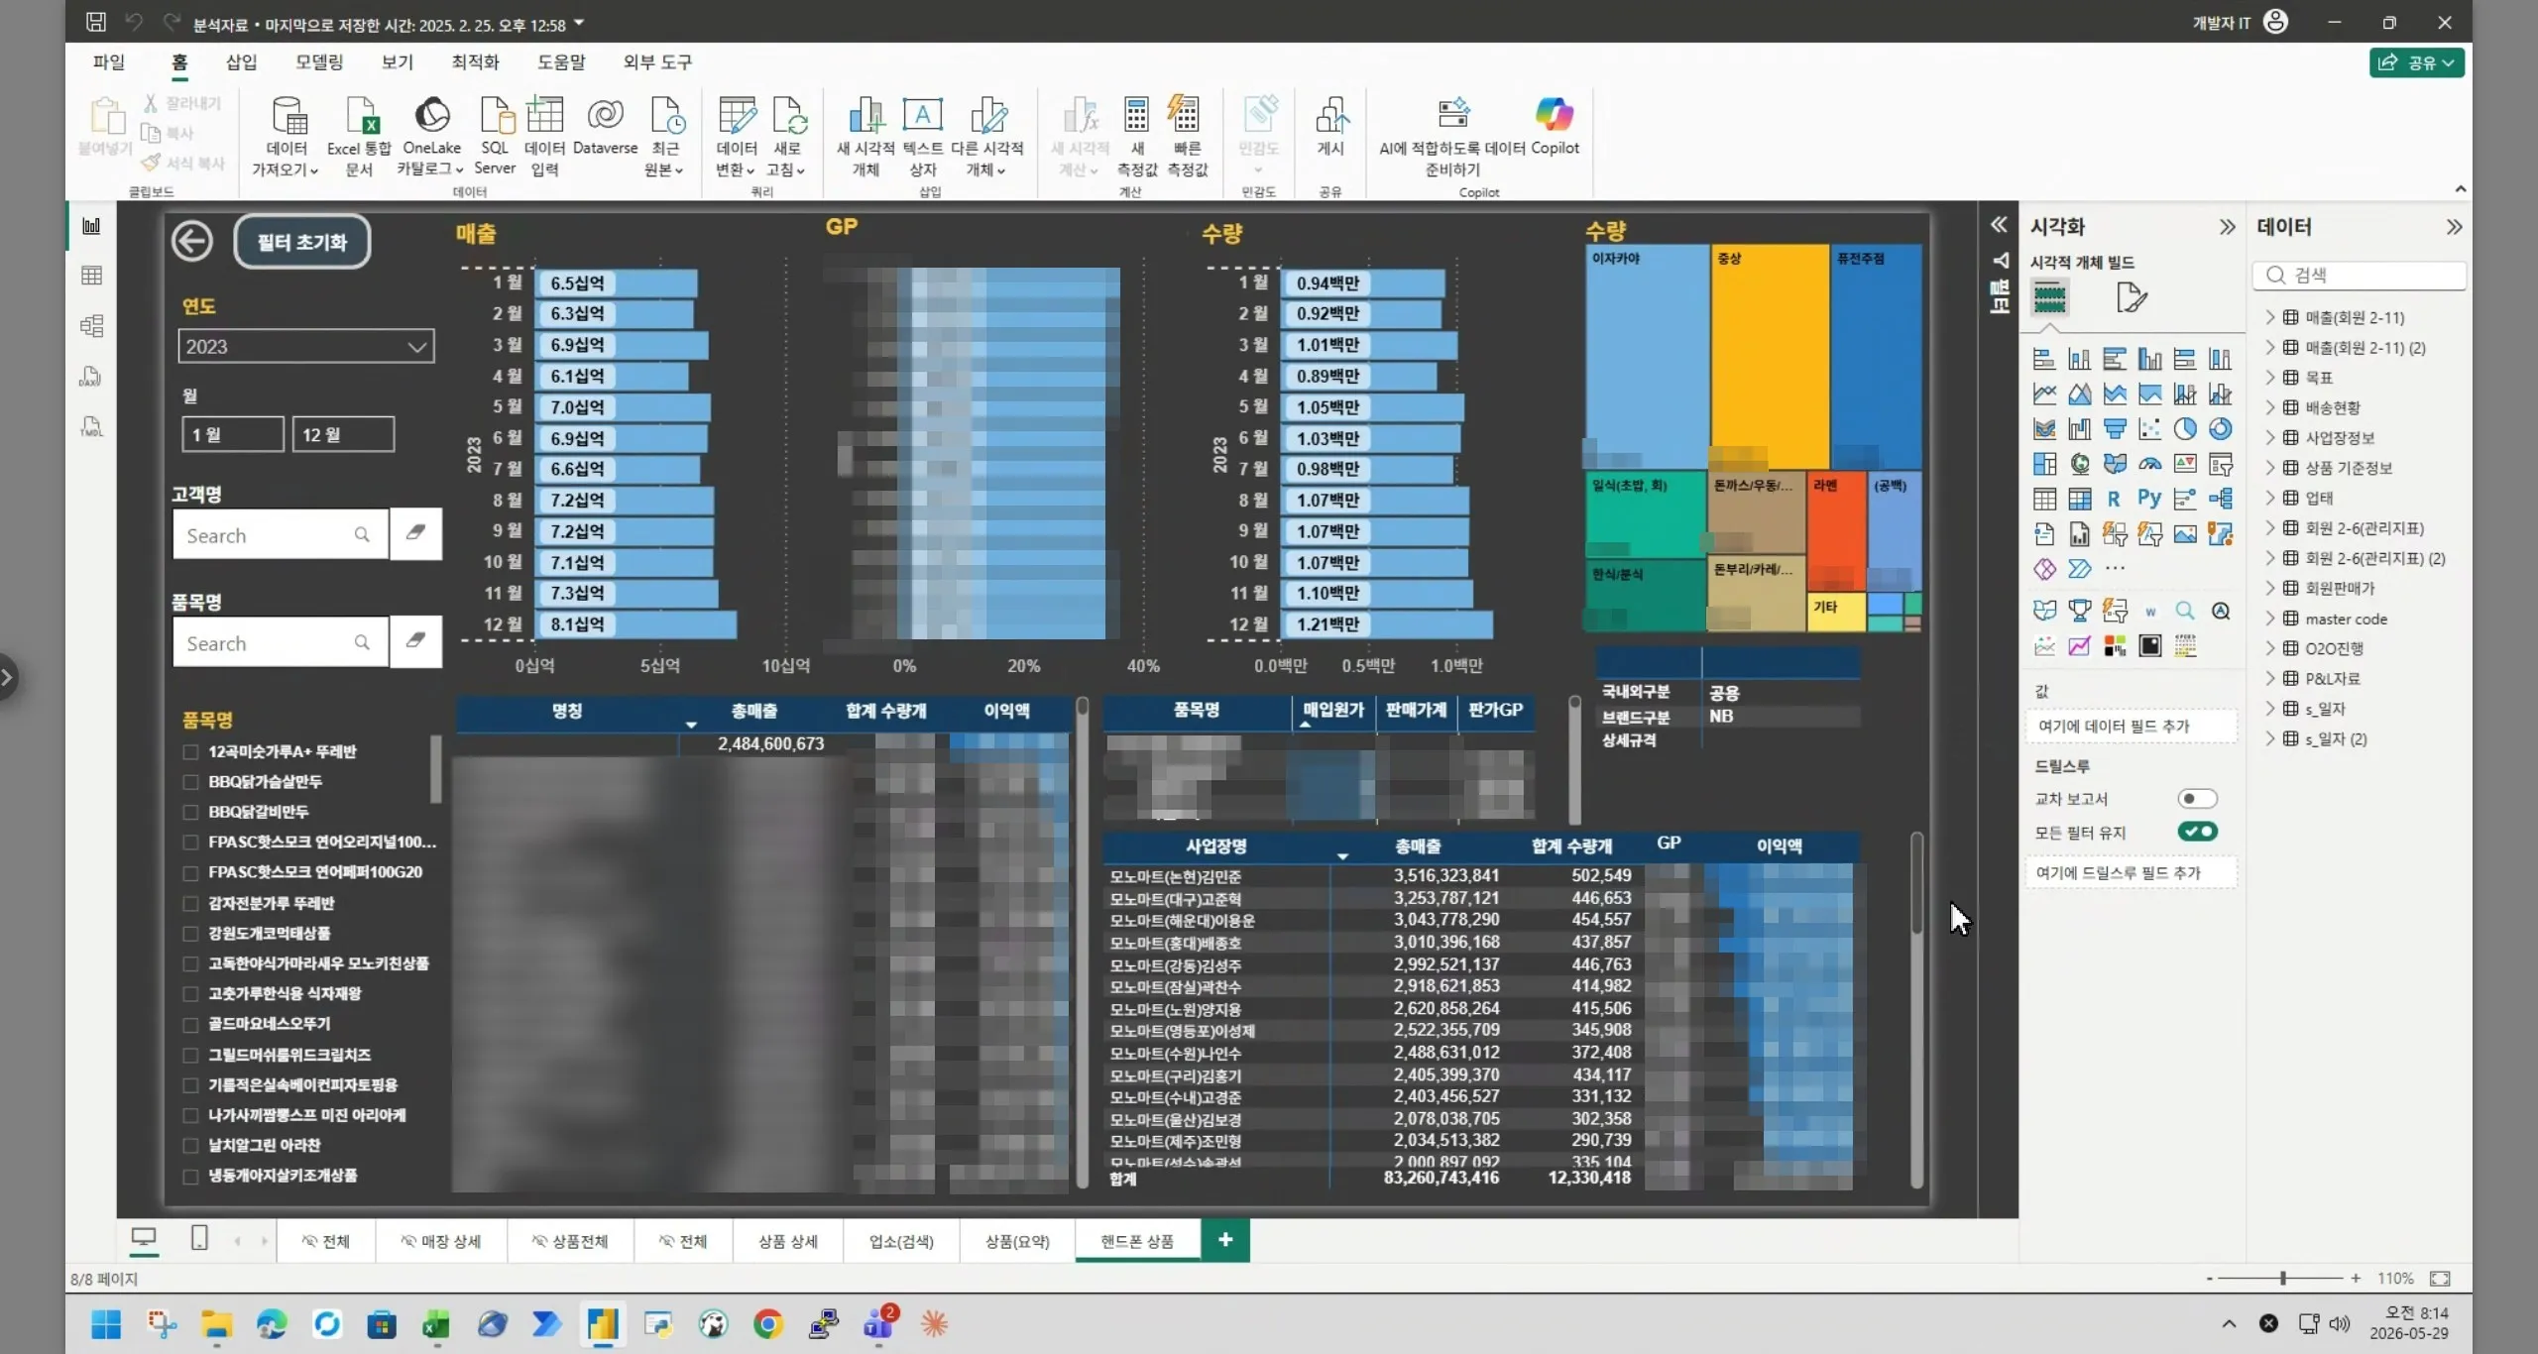2538x1354 pixels.
Task: Select the R script visual icon
Action: pos(2113,499)
